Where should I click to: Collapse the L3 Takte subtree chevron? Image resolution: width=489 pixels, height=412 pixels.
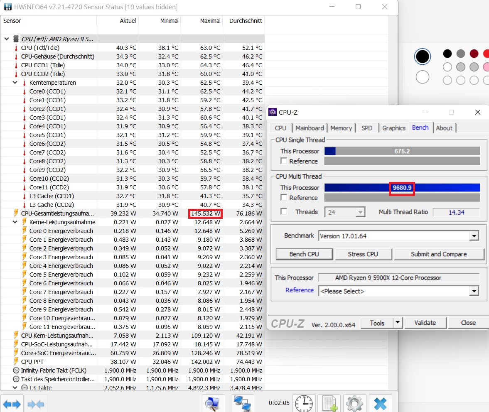tap(15, 387)
